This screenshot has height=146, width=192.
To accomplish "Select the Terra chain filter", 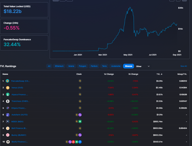I will click(x=104, y=66).
